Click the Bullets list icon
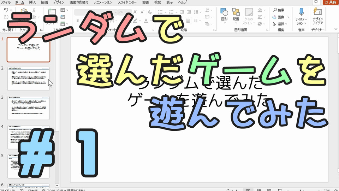The width and height of the screenshot is (339, 191). (160, 12)
